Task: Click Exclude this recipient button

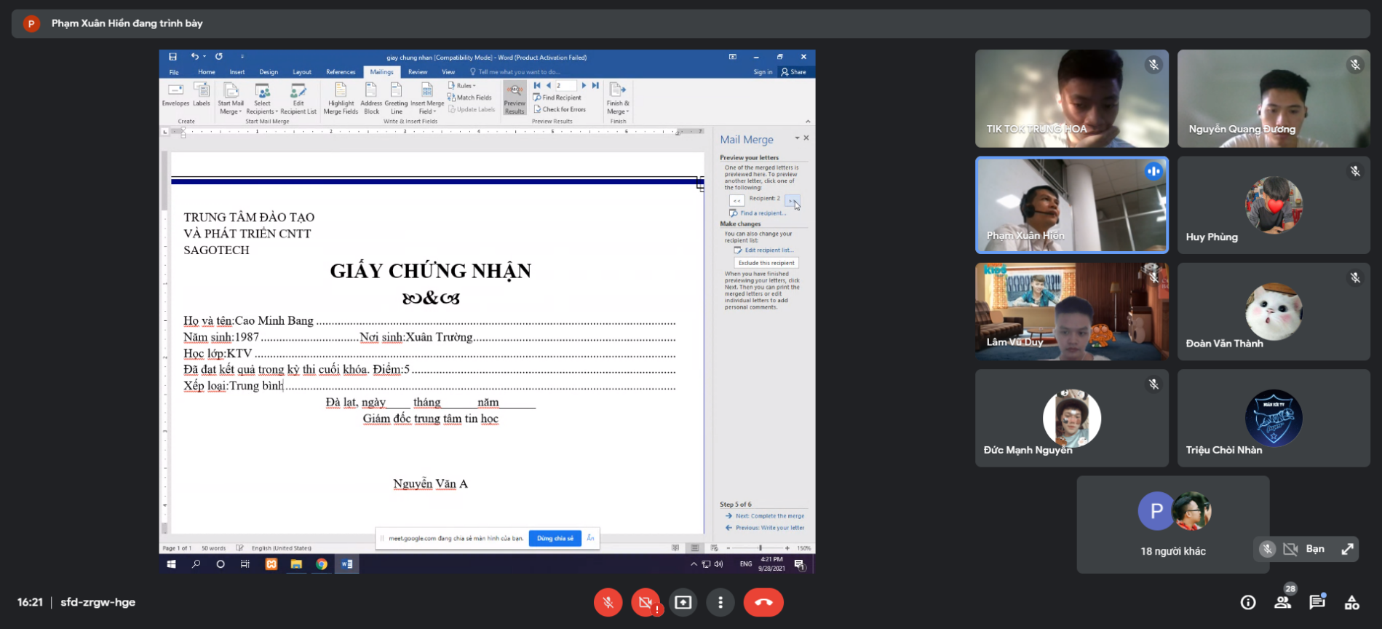Action: click(766, 263)
